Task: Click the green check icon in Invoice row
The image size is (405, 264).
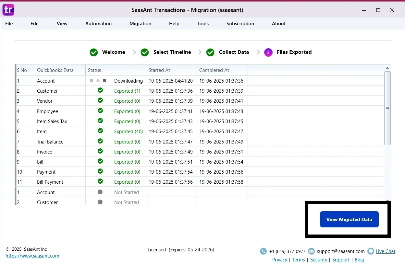Action: pos(100,151)
